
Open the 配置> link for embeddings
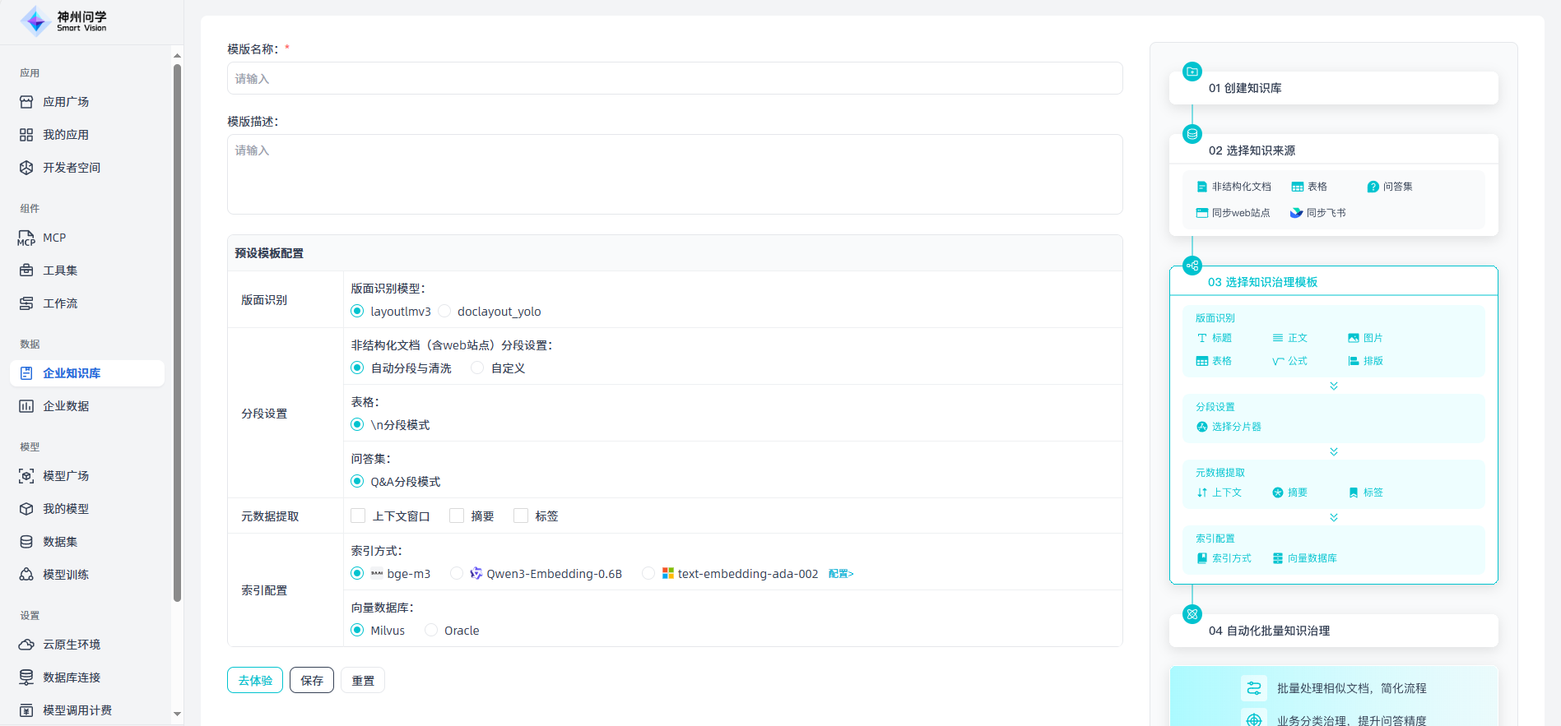click(841, 574)
